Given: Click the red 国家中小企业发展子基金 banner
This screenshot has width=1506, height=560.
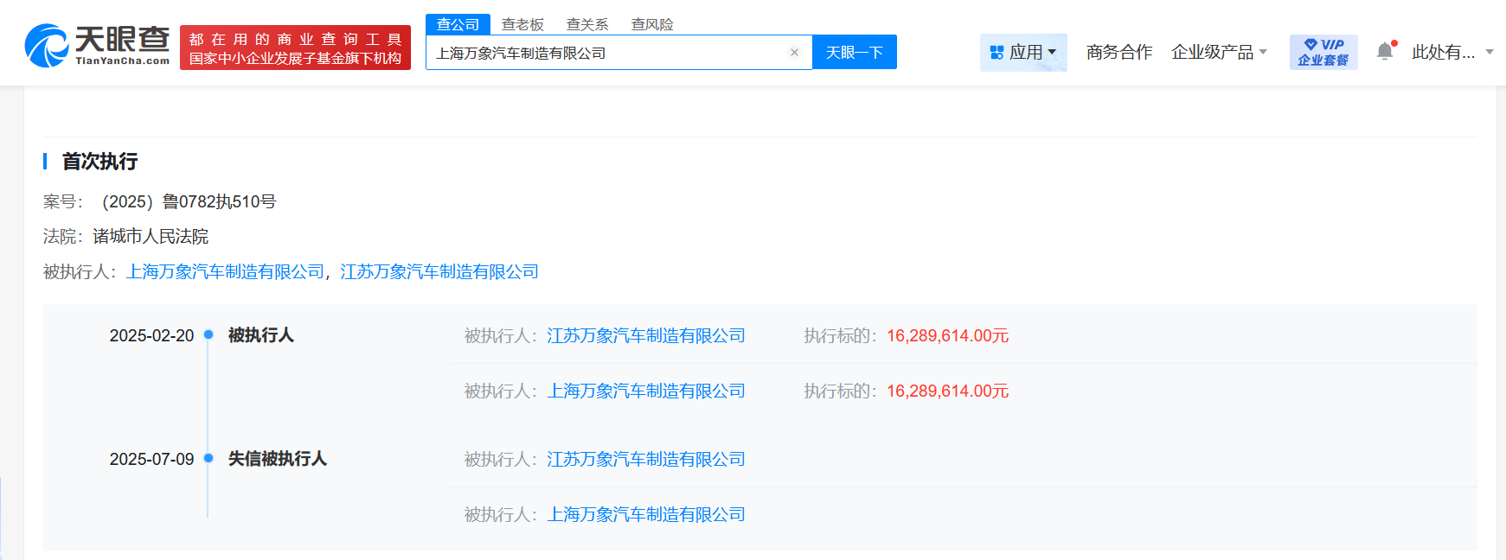Looking at the screenshot, I should pos(295,48).
